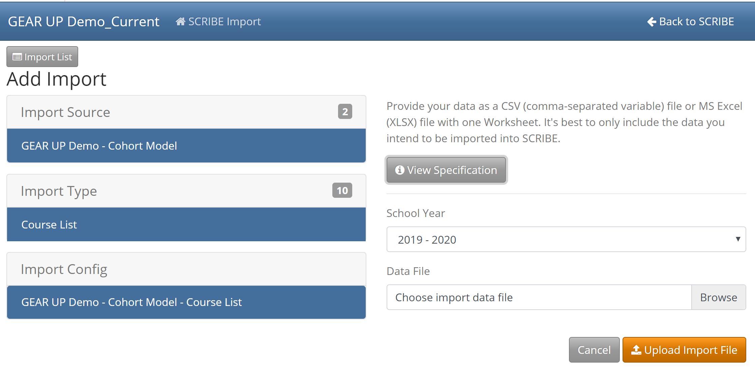
Task: Click the info icon on View Specification
Action: tap(399, 170)
